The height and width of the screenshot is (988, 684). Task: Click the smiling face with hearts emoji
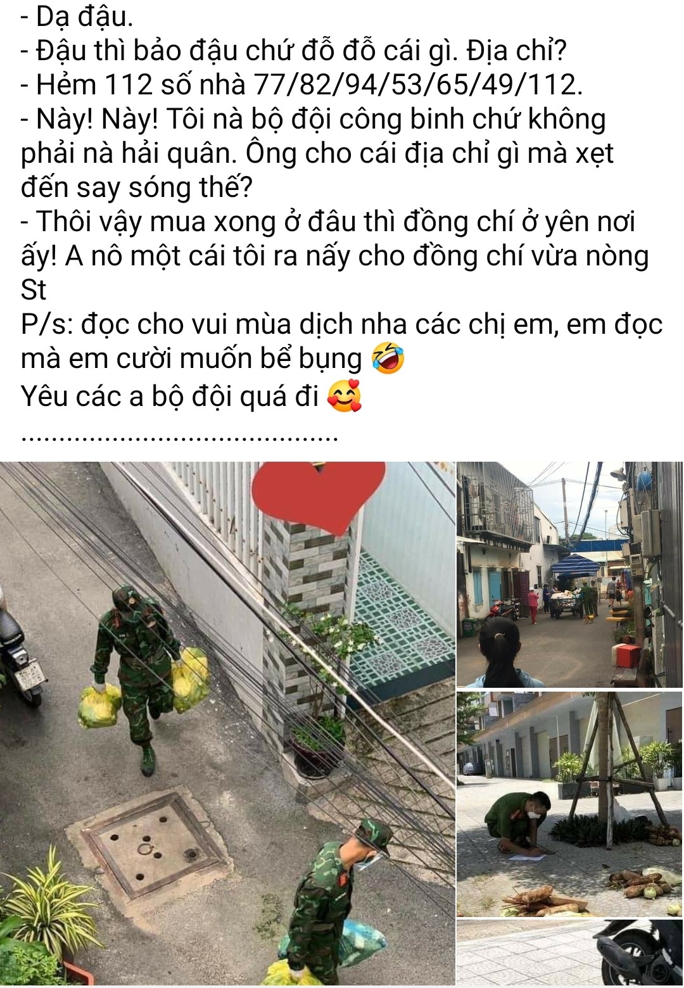click(x=344, y=396)
